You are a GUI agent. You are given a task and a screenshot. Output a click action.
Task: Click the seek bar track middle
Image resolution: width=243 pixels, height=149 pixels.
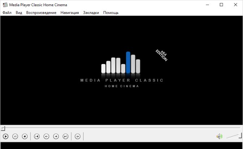click(x=121, y=128)
